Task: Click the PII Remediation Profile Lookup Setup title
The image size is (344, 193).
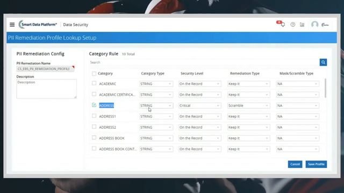Action: tap(52, 38)
